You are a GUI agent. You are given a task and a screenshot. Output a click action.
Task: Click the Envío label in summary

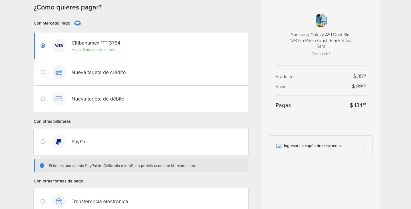point(281,87)
